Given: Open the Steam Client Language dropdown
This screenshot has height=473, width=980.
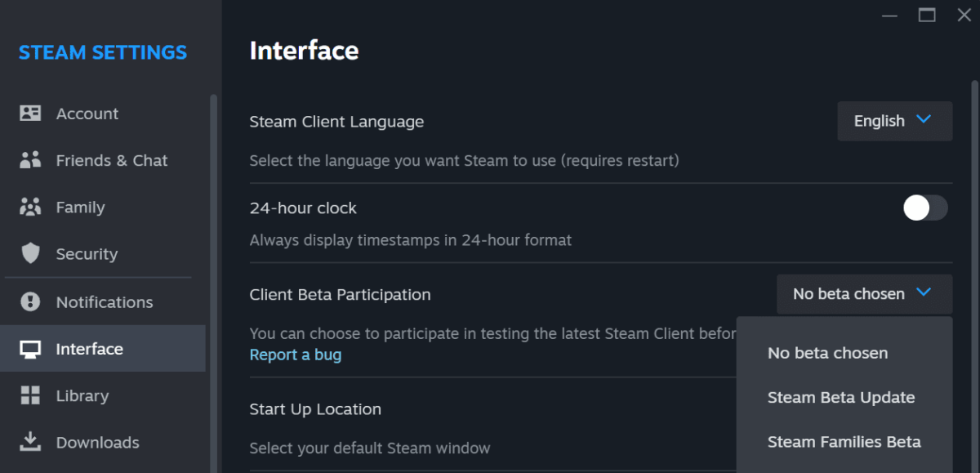Looking at the screenshot, I should point(895,121).
